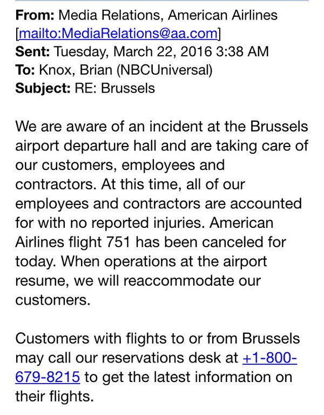This screenshot has width=324, height=415.
Task: Click 'Customers with flights to or from Brussels'
Action: [x=157, y=339]
